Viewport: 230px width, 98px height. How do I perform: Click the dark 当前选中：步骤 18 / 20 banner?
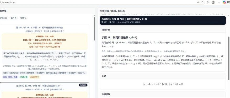[163, 20]
